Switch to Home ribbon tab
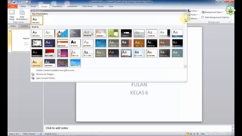Viewport: 242px width, 136px height. click(23, 6)
